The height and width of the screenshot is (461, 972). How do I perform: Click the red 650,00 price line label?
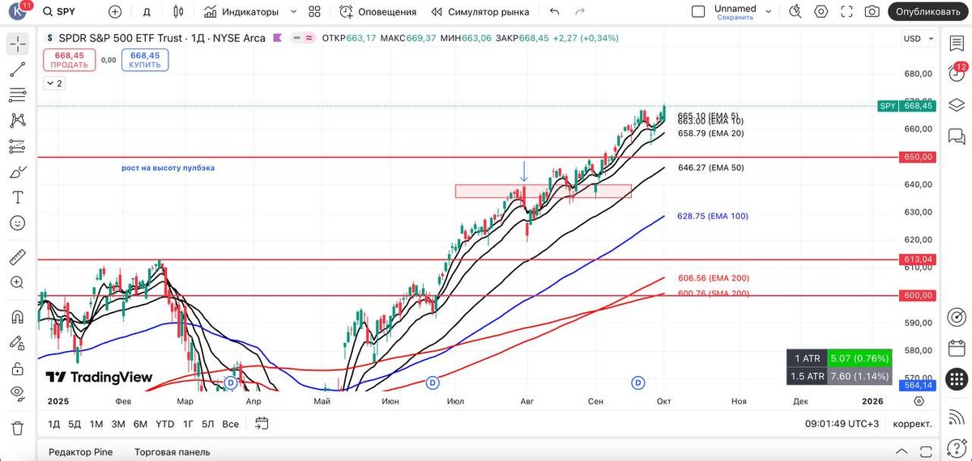917,157
